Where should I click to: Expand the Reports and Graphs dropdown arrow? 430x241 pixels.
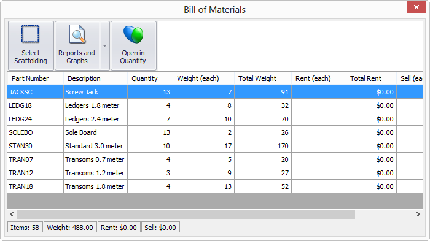click(105, 45)
